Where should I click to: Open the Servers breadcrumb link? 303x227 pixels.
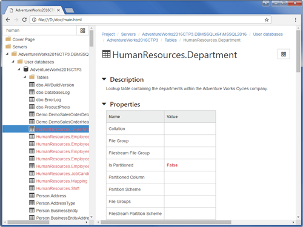click(x=128, y=34)
